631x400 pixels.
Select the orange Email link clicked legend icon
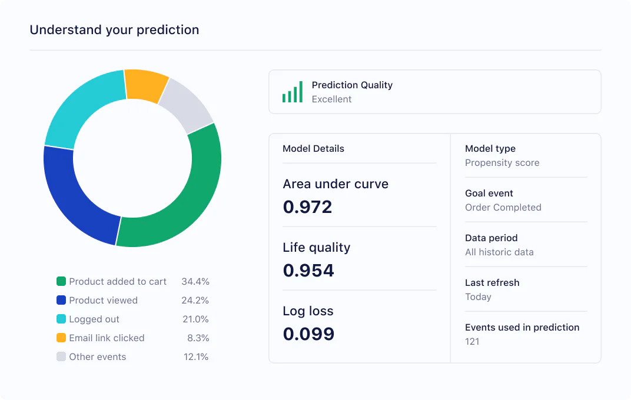61,338
